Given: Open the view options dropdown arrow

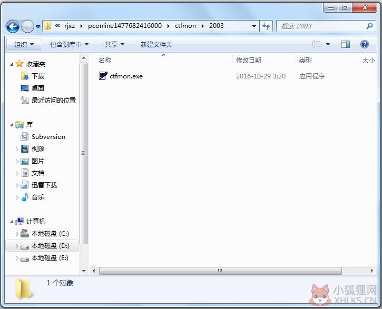Looking at the screenshot, I should 328,44.
